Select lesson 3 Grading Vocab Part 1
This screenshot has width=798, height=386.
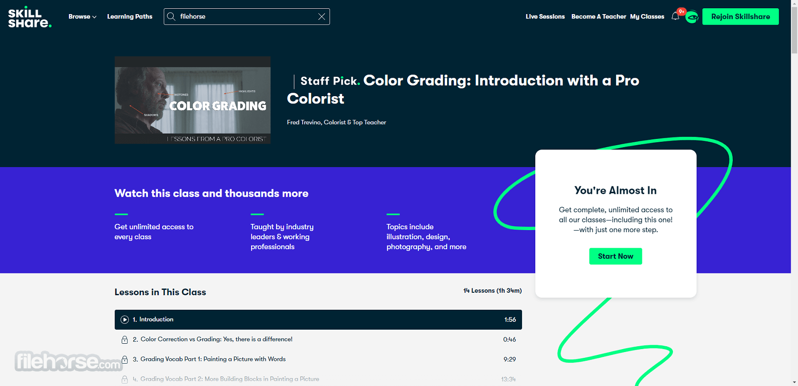(318, 359)
